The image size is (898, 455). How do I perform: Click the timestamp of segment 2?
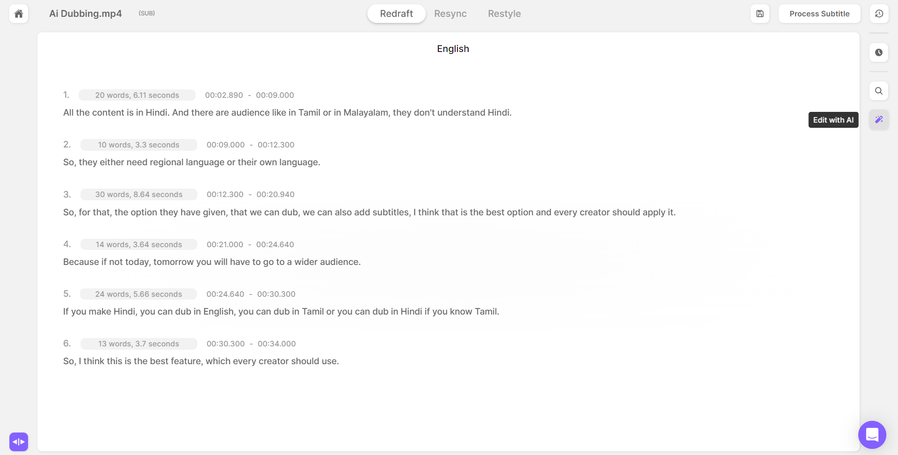coord(250,145)
